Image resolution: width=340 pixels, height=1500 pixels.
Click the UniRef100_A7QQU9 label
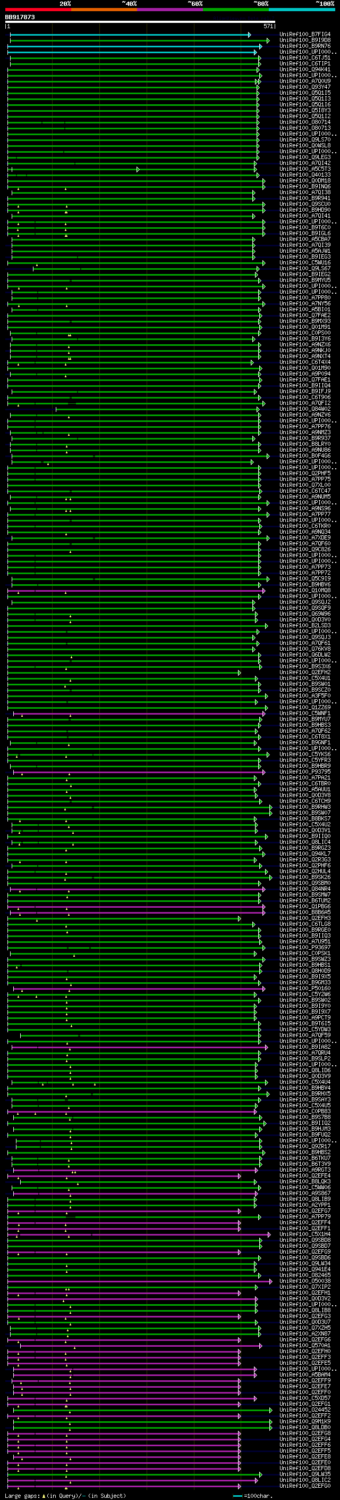[305, 81]
